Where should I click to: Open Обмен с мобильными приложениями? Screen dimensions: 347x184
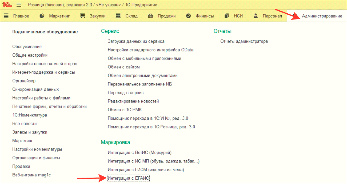(144, 58)
